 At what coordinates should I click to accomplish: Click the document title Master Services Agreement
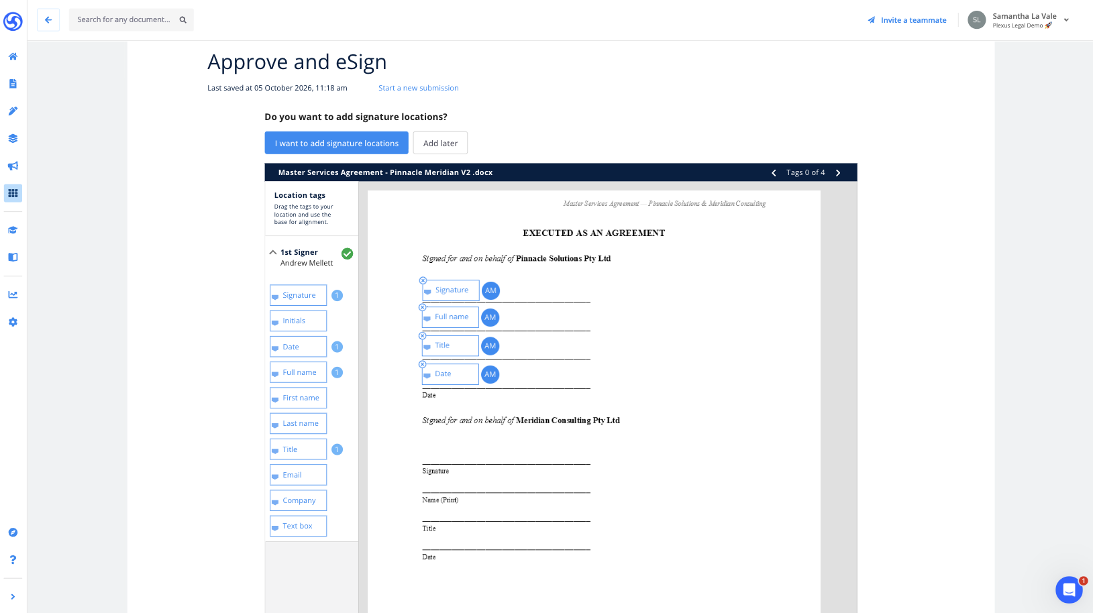pos(385,172)
